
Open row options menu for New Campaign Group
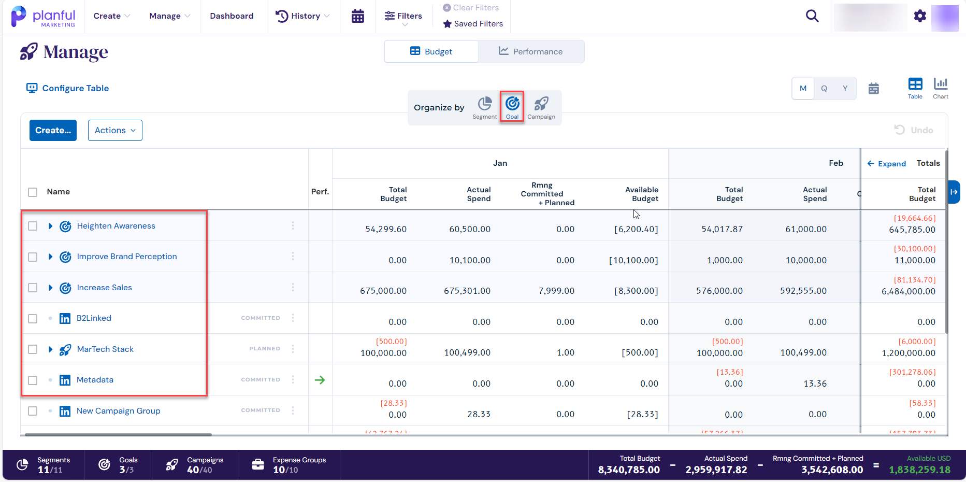(x=293, y=410)
